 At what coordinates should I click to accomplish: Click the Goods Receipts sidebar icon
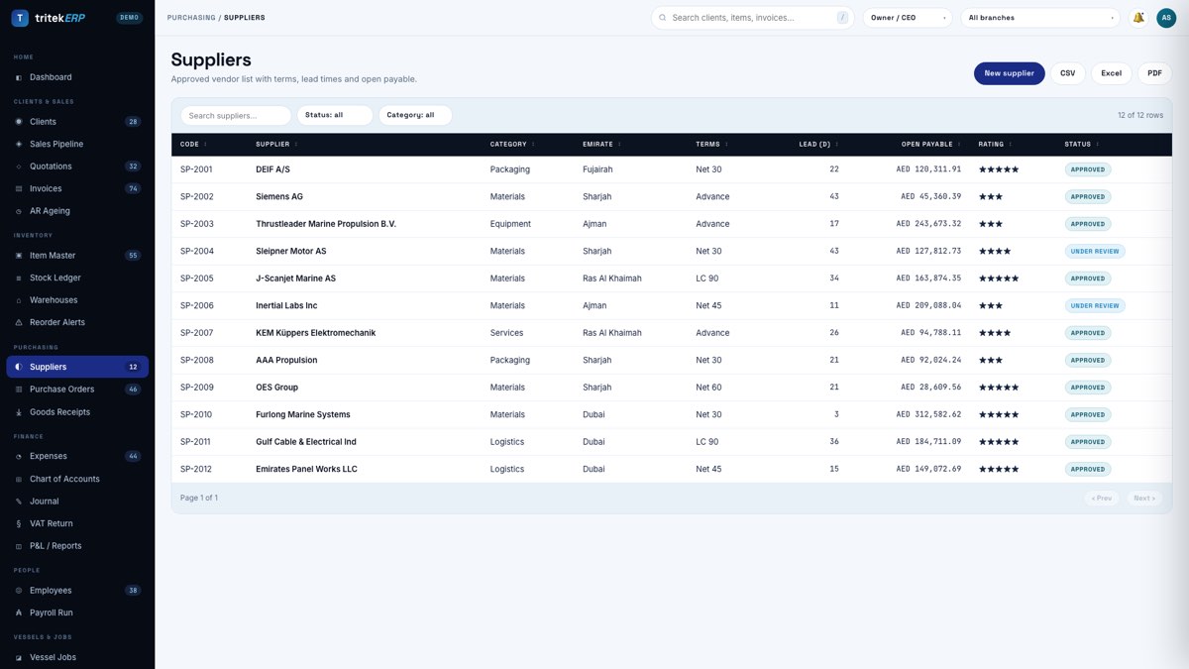19,412
